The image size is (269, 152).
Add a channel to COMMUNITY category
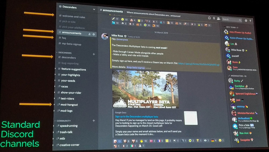[x=94, y=121]
